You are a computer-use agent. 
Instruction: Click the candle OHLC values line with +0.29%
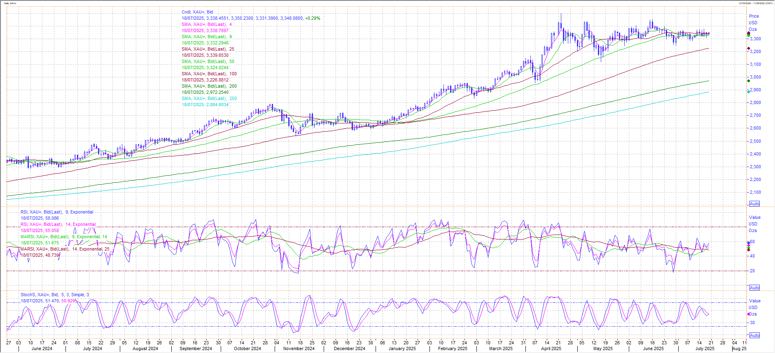[x=251, y=18]
